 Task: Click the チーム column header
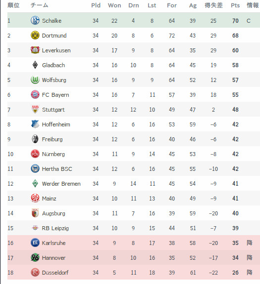39,5
